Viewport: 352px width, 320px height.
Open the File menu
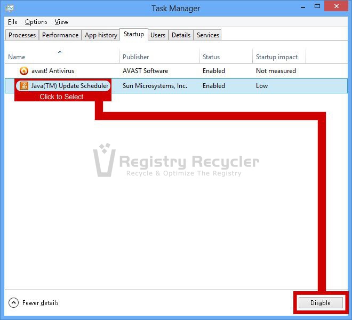[x=13, y=22]
